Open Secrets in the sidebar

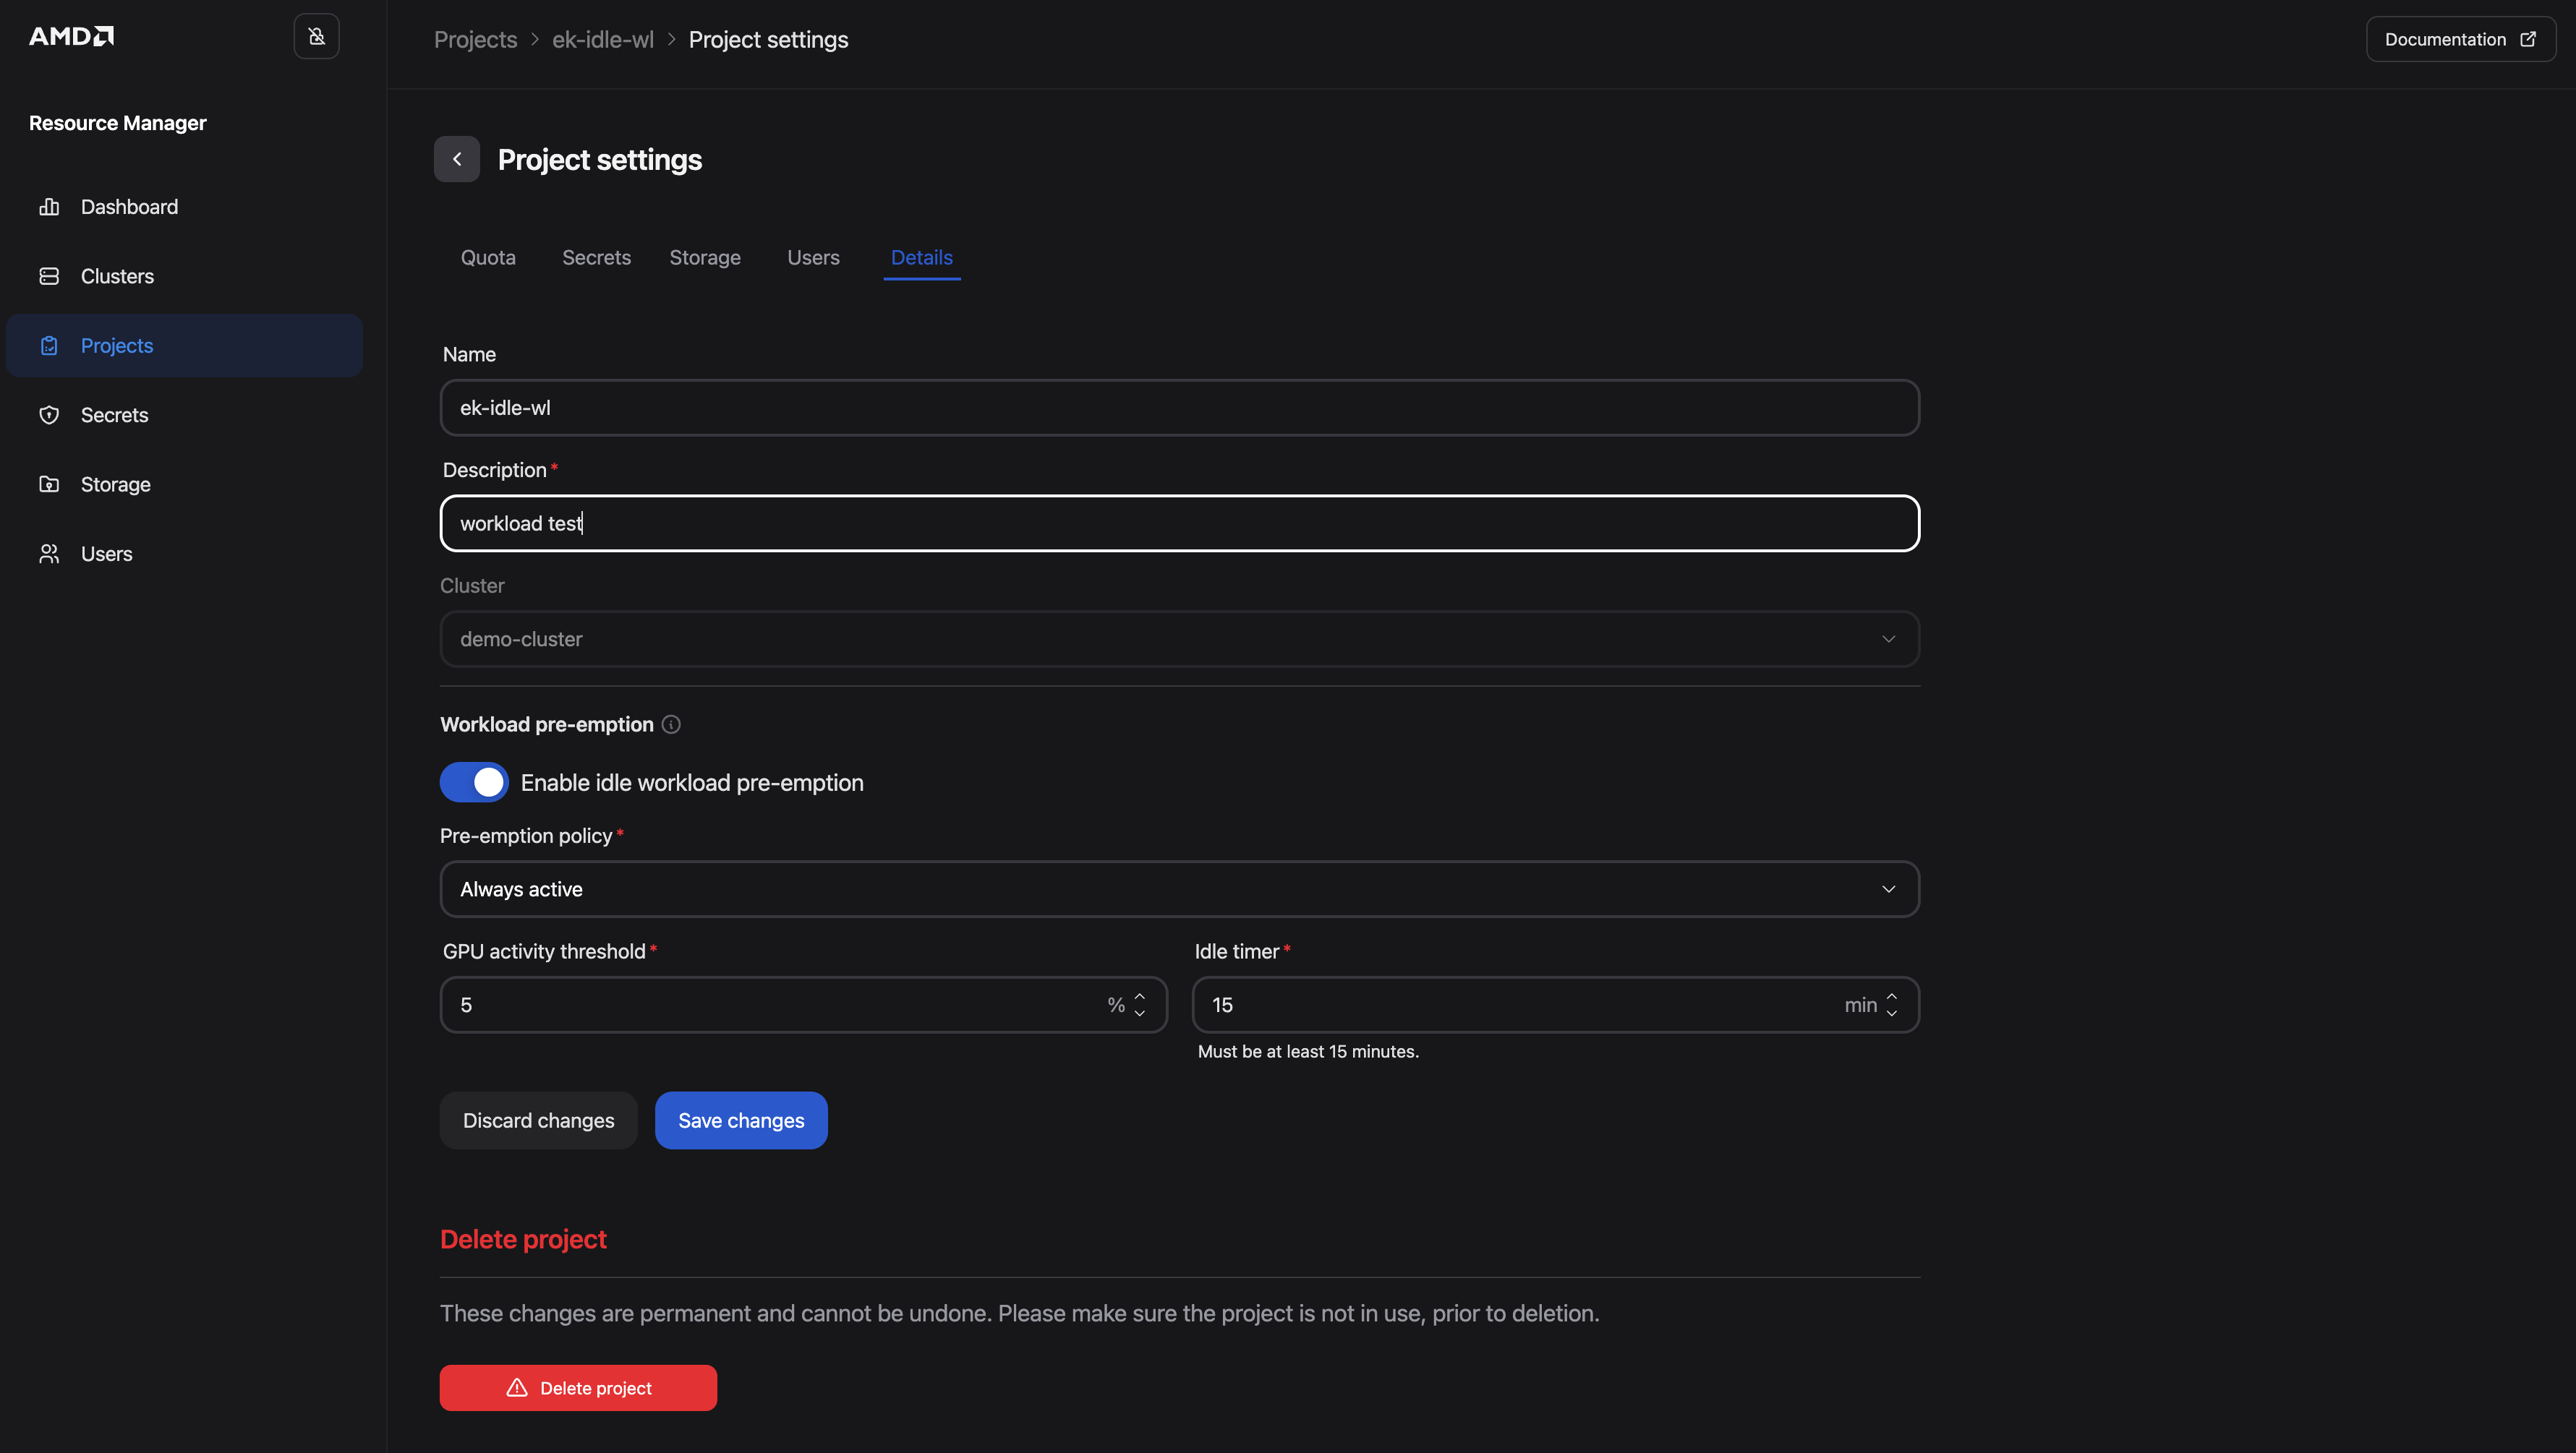point(185,415)
